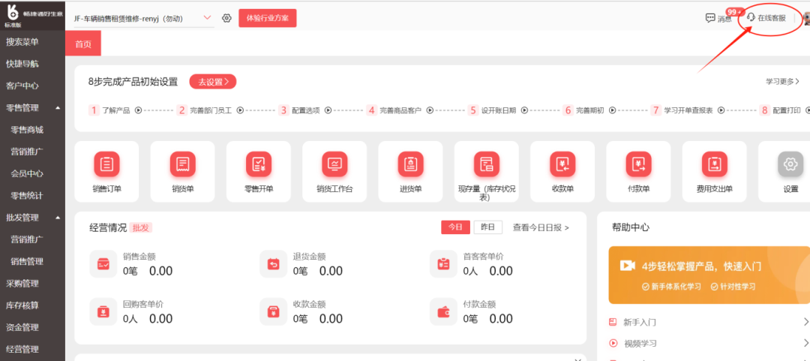Expand the 视频学习 row chevron

[805, 342]
